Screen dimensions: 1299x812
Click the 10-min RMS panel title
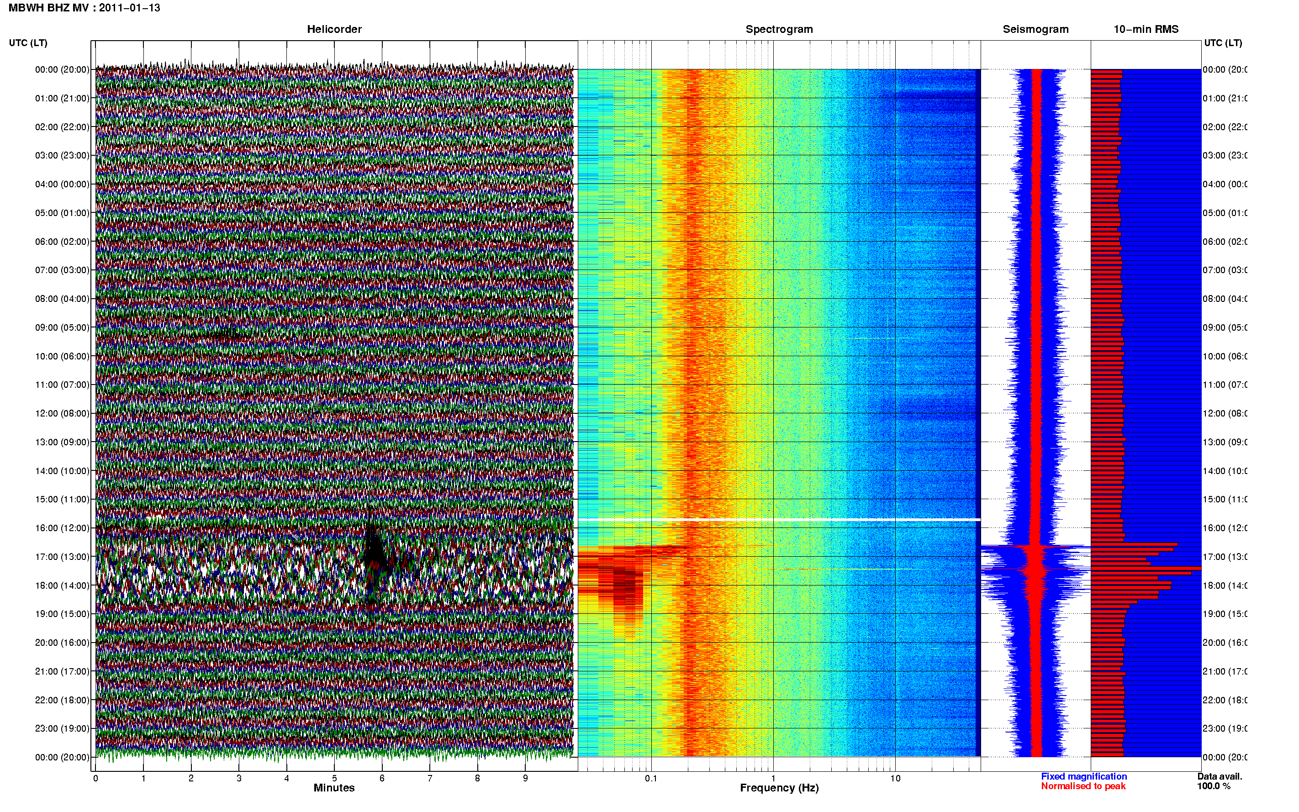[1146, 30]
